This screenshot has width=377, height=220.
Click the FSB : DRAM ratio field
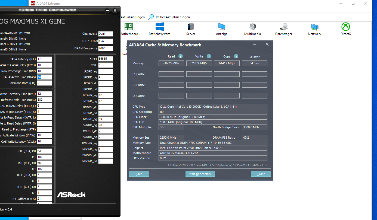pos(106,41)
